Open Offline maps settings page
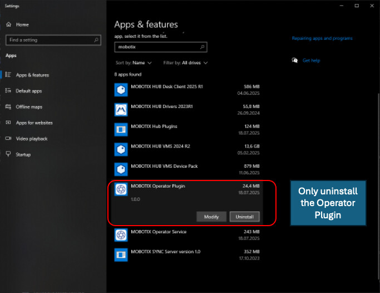 29,107
